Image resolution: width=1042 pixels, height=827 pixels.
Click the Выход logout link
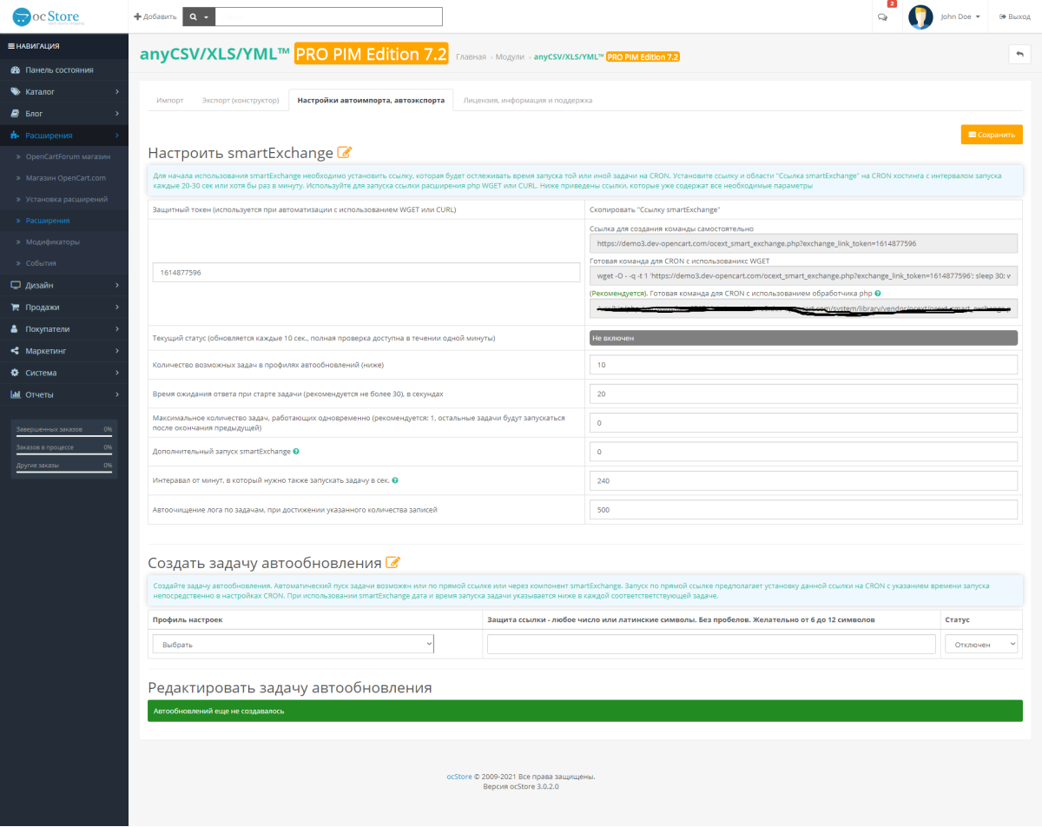pos(1015,17)
